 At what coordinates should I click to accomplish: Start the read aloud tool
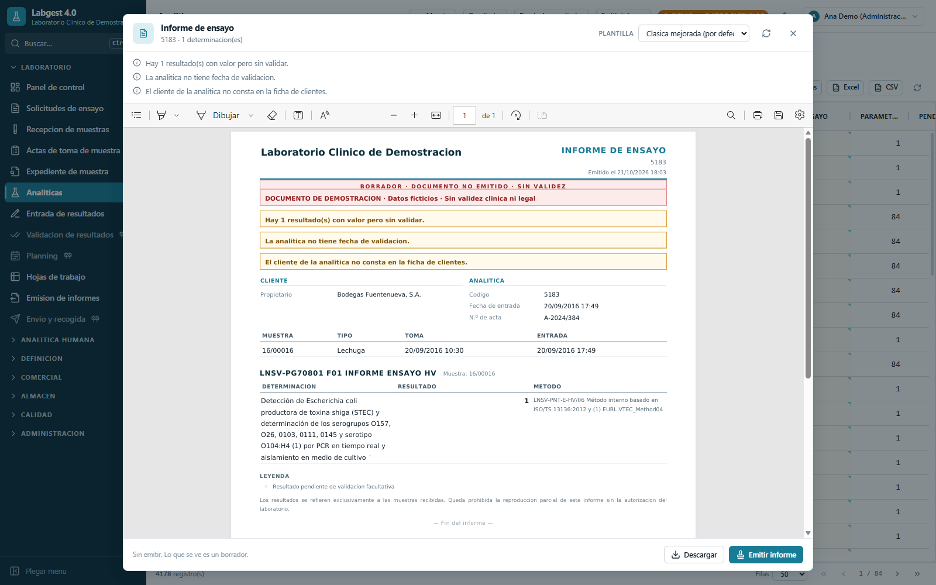(x=325, y=115)
